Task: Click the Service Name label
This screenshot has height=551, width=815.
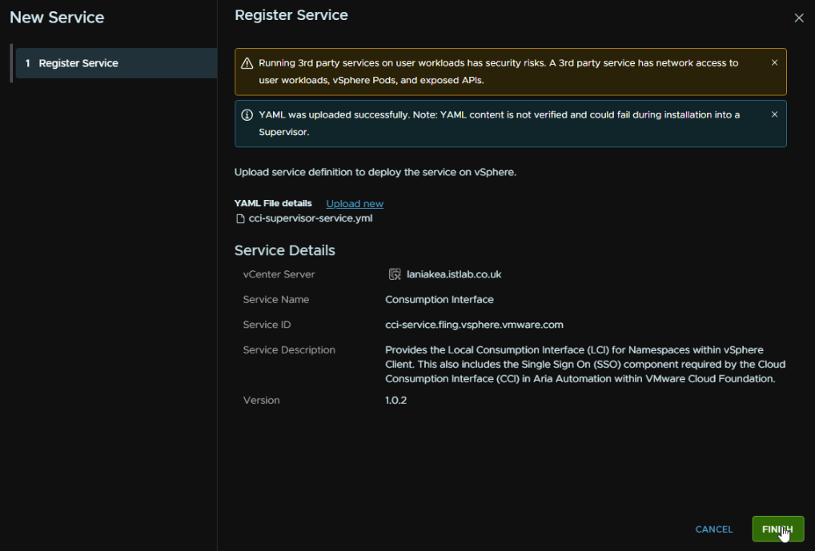Action: tap(276, 300)
